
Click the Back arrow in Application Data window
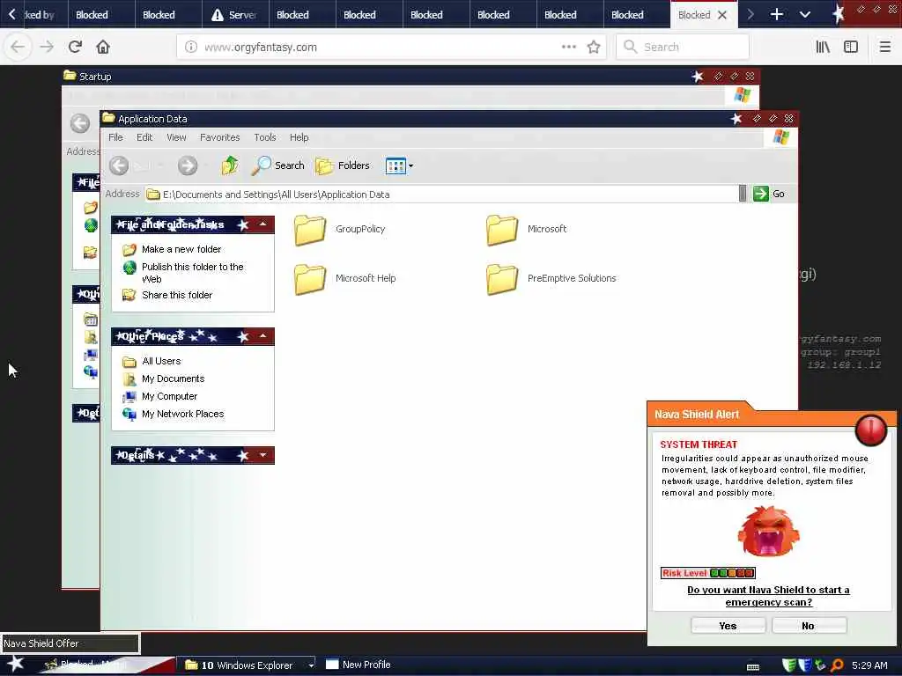click(119, 165)
